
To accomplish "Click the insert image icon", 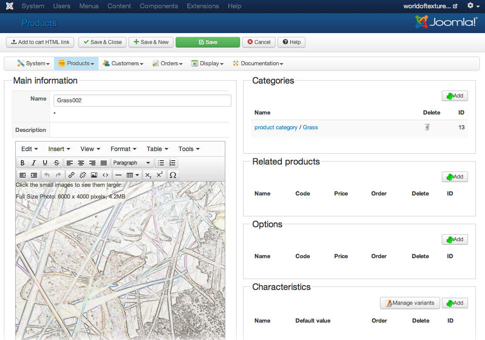I will (x=94, y=175).
